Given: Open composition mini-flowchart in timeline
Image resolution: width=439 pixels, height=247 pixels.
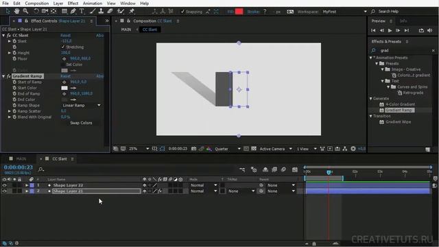Looking at the screenshot, I should coord(242,169).
